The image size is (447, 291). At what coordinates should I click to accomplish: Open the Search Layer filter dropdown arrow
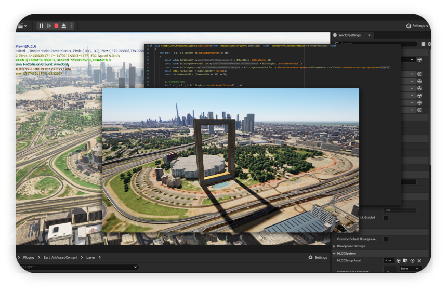(x=136, y=267)
